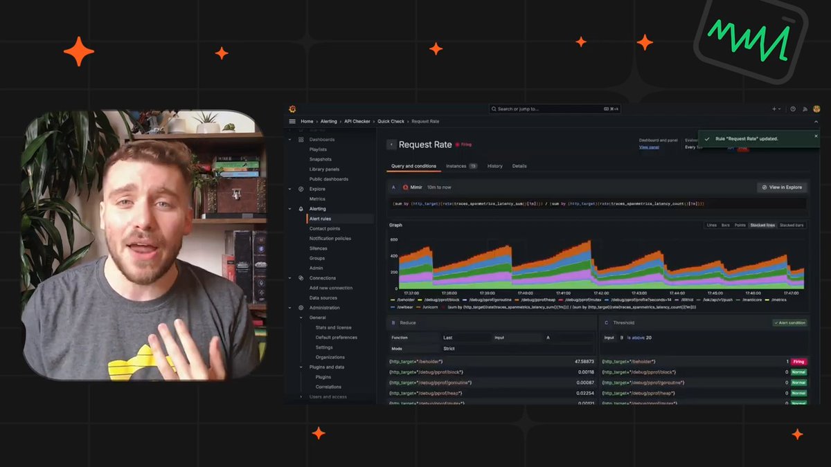The height and width of the screenshot is (467, 831).
Task: Click the Alerting breadcrumb
Action: [x=329, y=121]
